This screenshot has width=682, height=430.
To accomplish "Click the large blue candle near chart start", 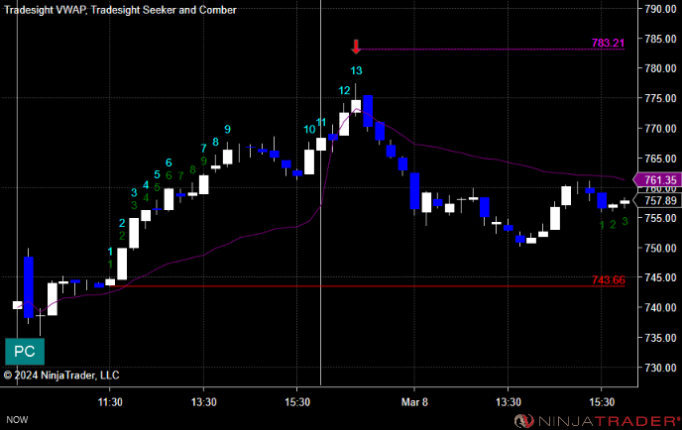I will pyautogui.click(x=29, y=287).
